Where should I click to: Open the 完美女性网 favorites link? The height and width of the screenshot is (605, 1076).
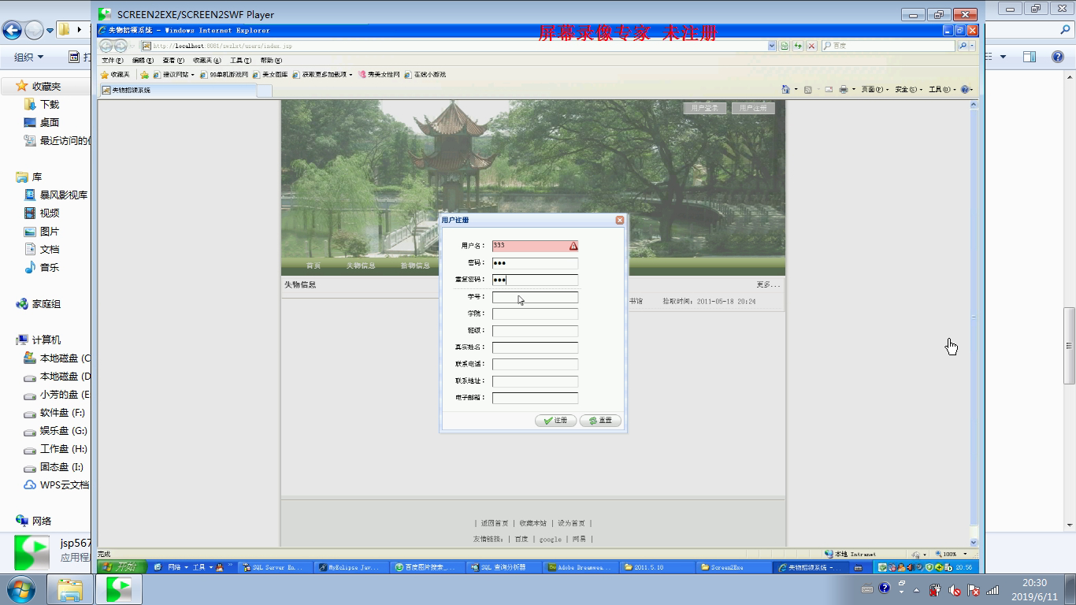[379, 75]
